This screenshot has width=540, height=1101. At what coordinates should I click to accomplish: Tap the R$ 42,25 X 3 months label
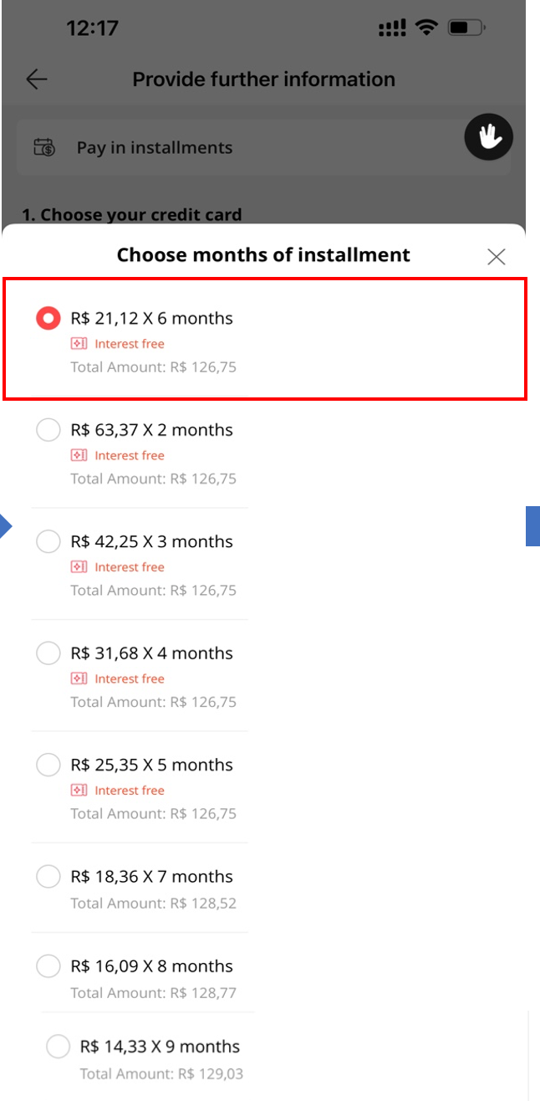click(151, 542)
